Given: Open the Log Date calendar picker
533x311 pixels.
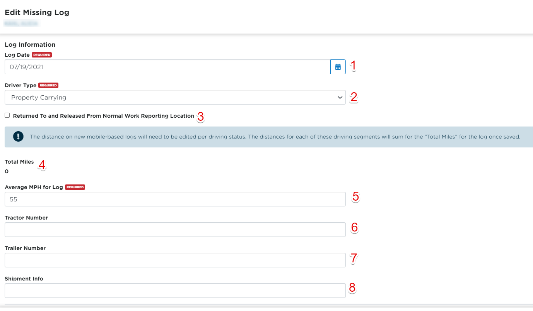Looking at the screenshot, I should pyautogui.click(x=338, y=67).
